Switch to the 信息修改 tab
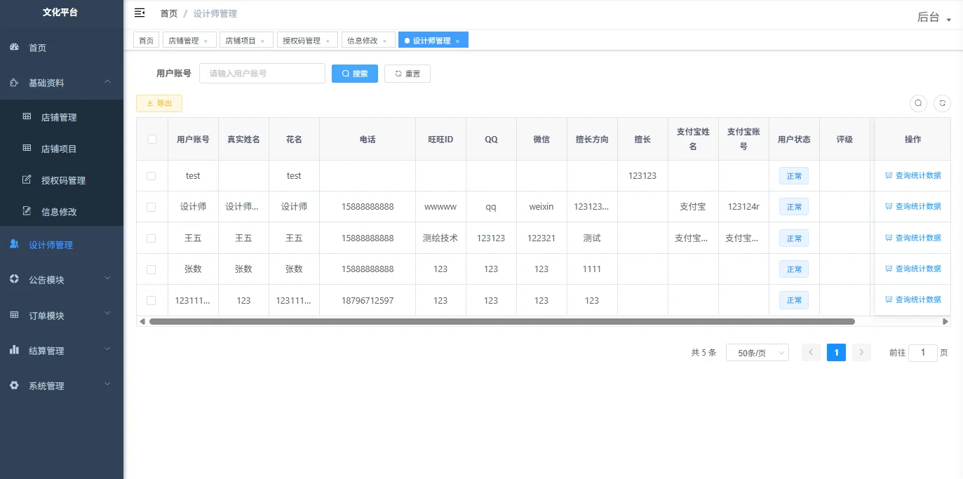This screenshot has width=963, height=479. 363,39
